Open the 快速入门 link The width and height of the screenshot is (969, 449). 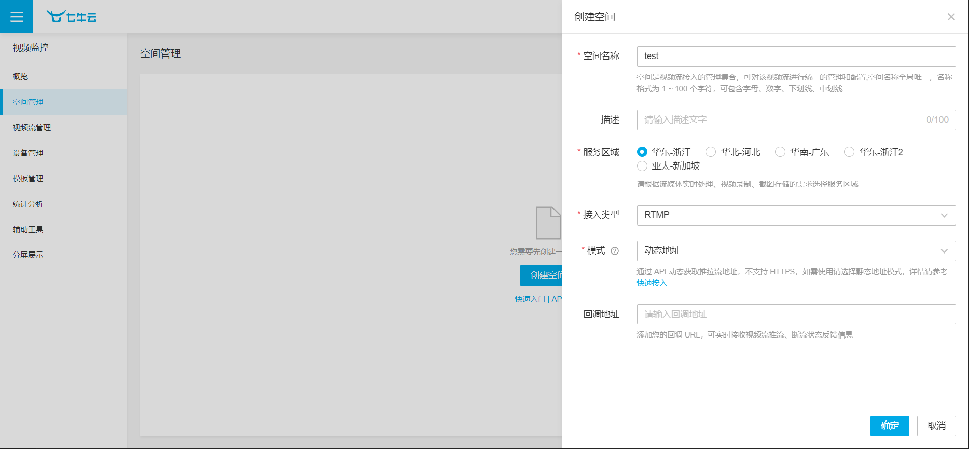click(x=530, y=299)
